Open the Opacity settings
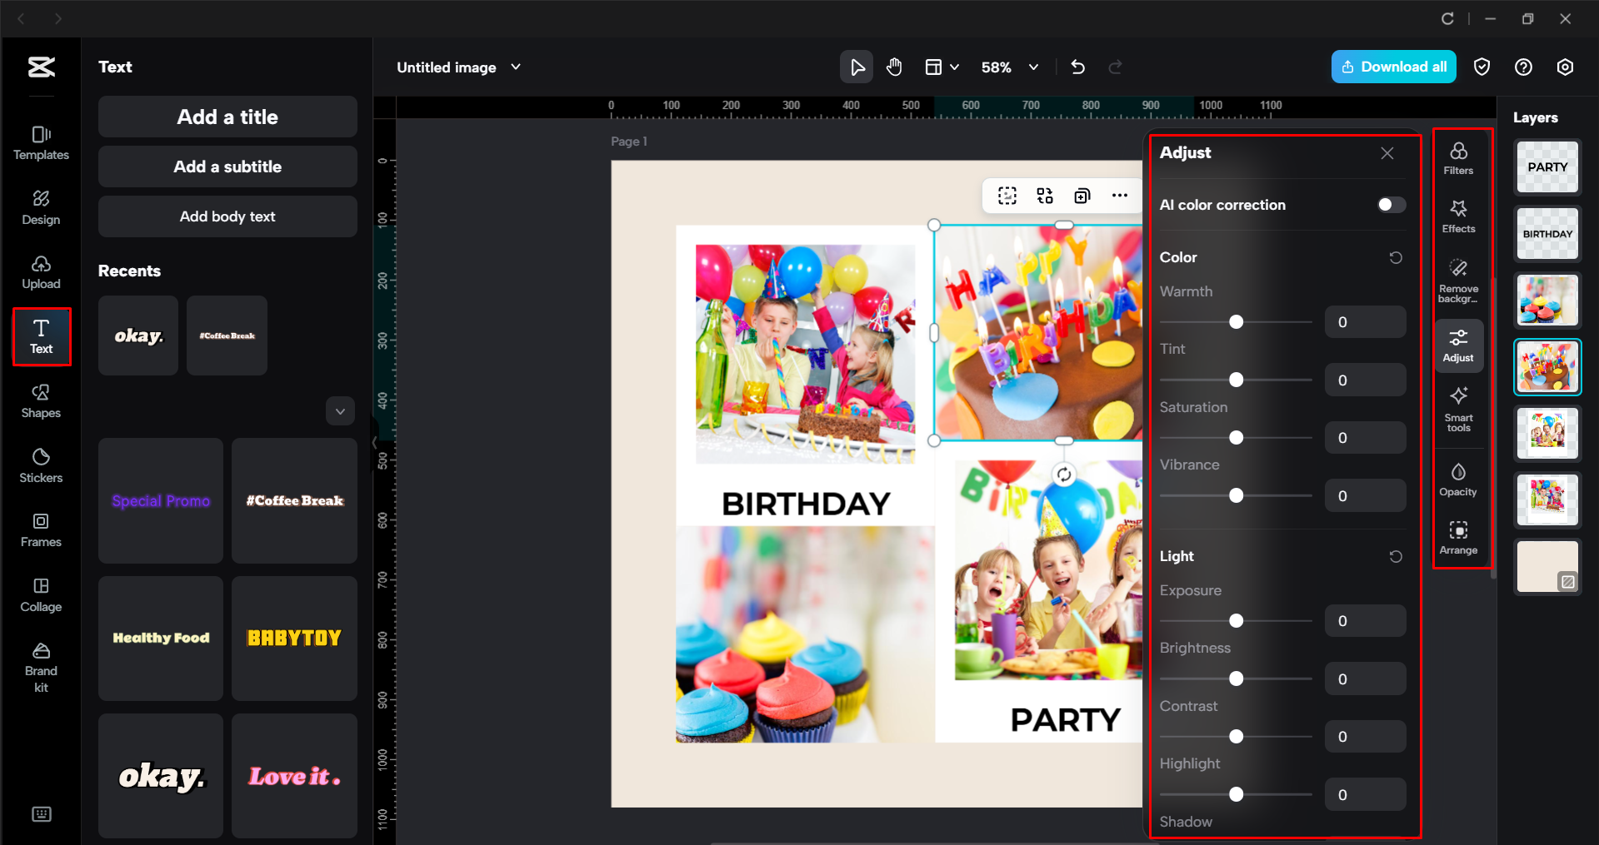 coord(1458,479)
